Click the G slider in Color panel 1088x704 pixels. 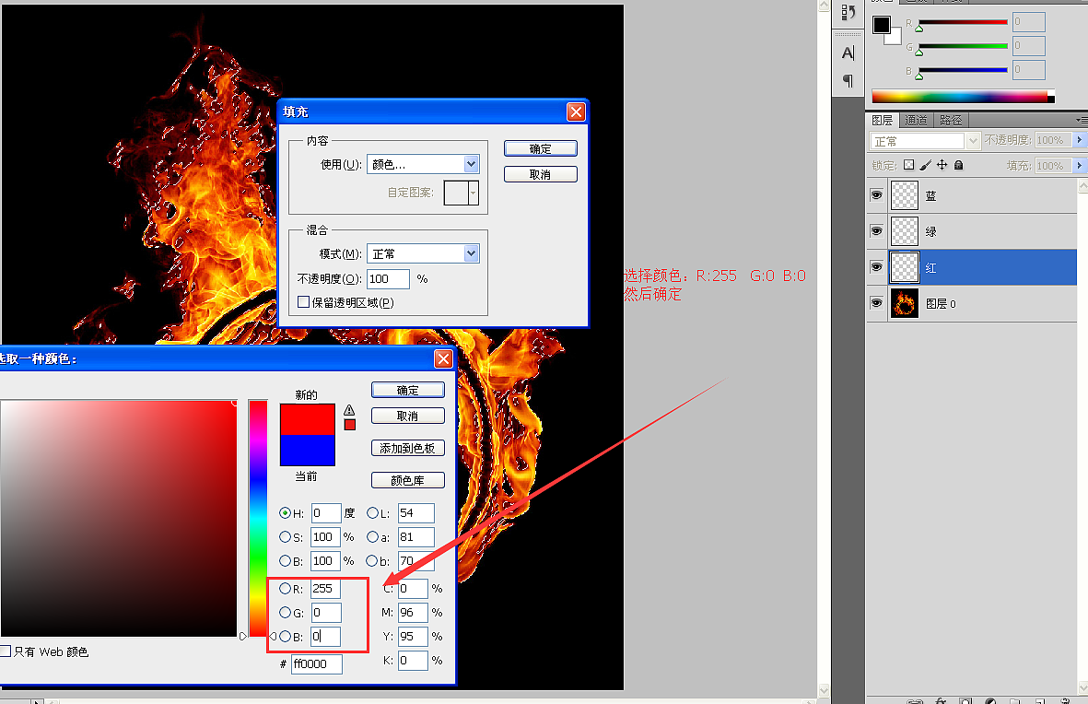click(963, 46)
